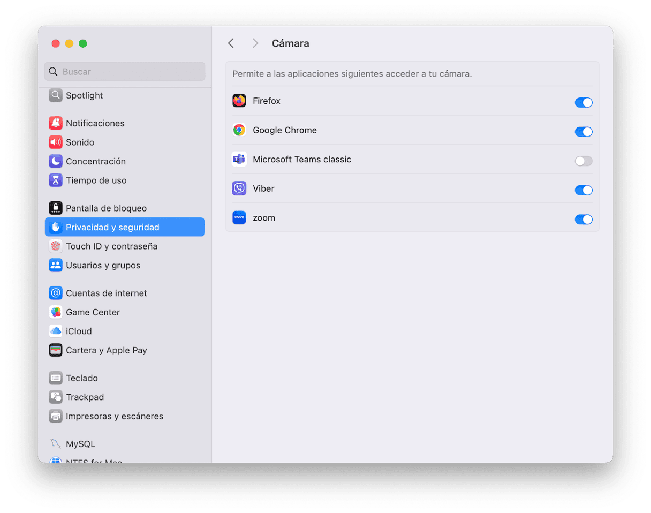651x513 pixels.
Task: Click the Google Chrome name text
Action: coord(285,130)
